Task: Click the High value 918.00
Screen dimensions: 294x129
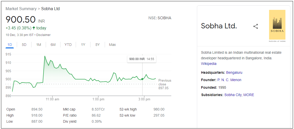Action: coord(37,115)
